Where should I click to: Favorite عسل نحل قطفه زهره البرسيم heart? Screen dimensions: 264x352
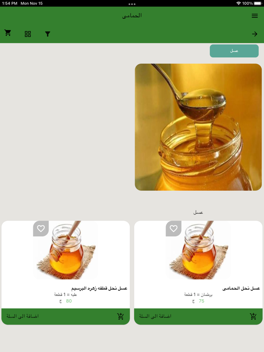point(41,228)
